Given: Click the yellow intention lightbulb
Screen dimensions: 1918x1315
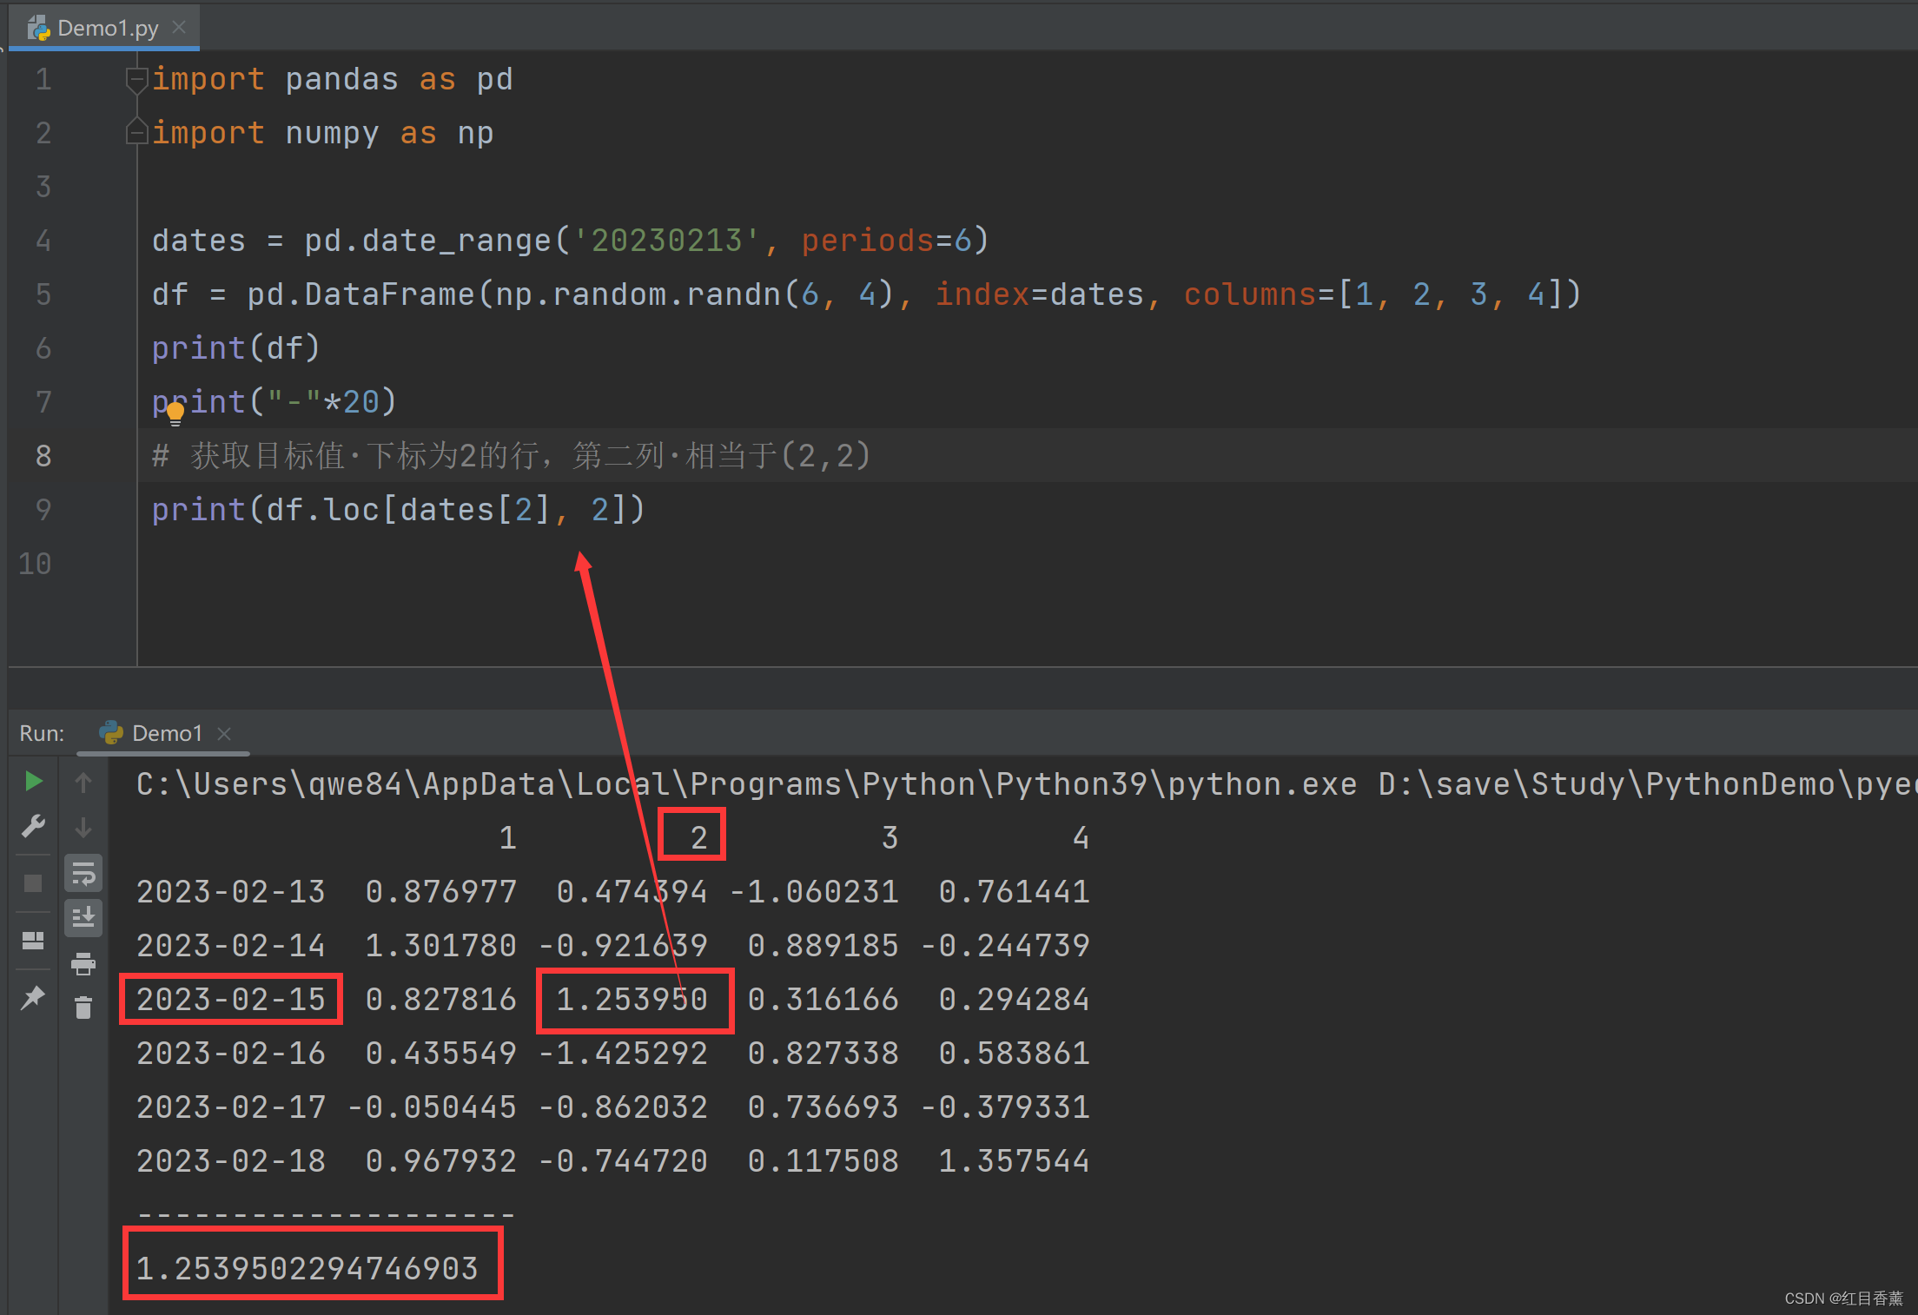Looking at the screenshot, I should (x=175, y=412).
